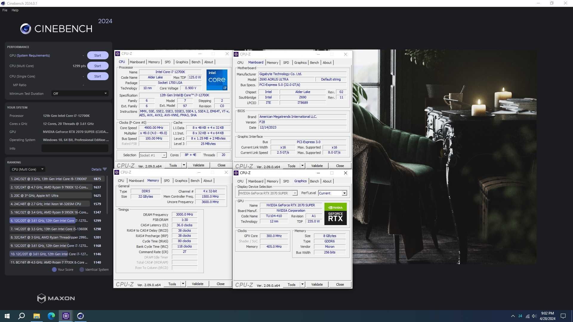This screenshot has width=573, height=322.
Task: Click the Info input field
Action: [75, 148]
